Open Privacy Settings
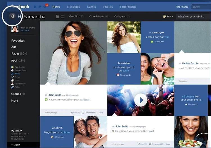Screen dimensions: 211x148 (17, 139)
